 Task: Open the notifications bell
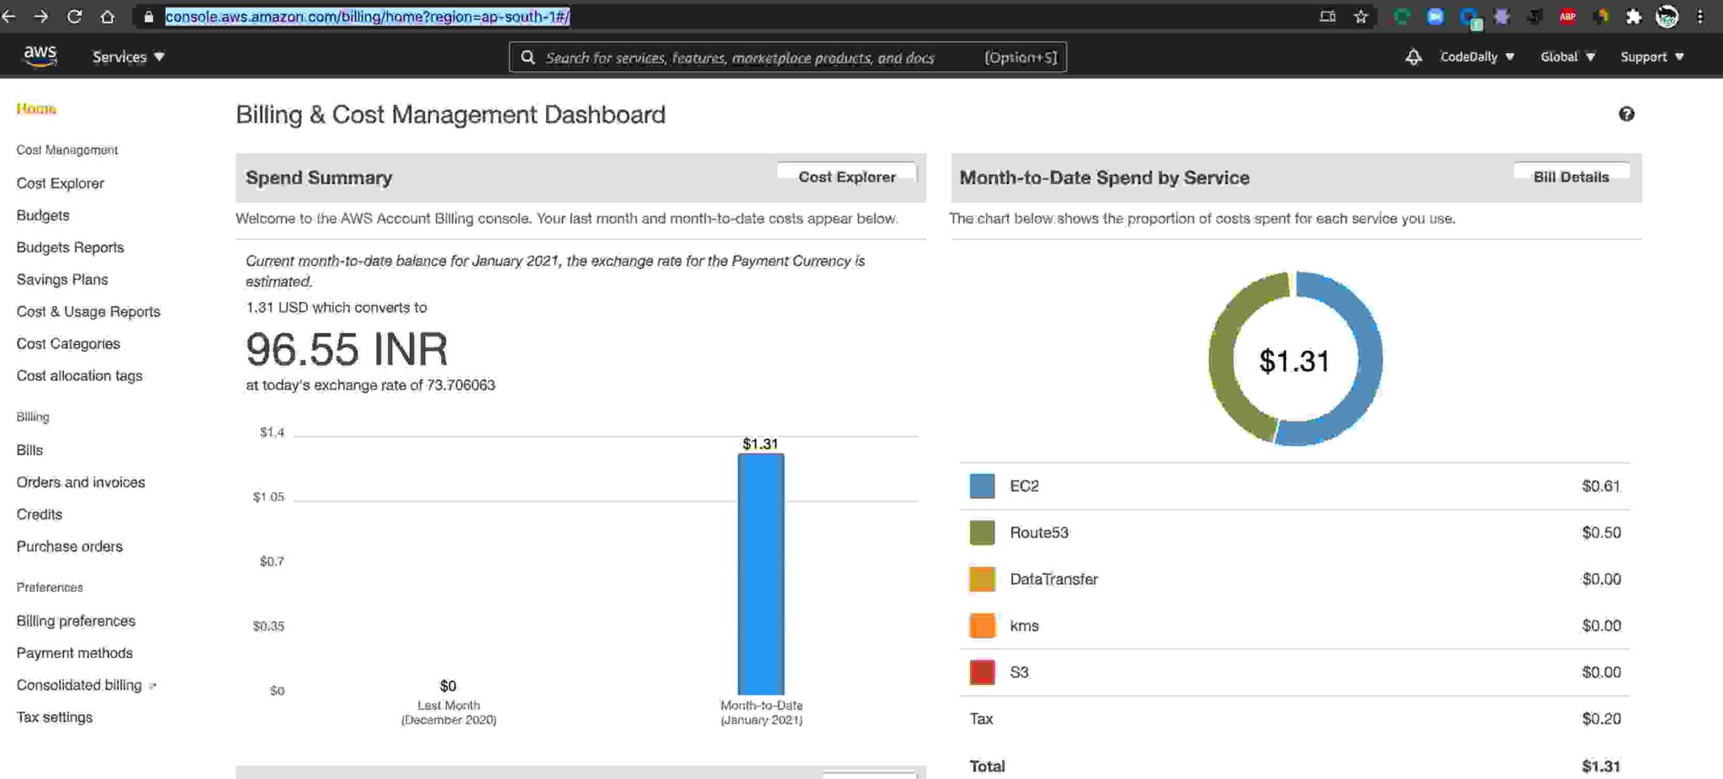(1413, 57)
